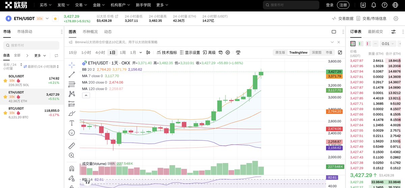Open 交易数据 link

[x=343, y=19]
